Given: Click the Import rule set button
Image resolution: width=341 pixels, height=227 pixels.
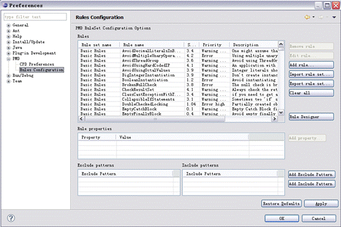Looking at the screenshot, I should [311, 74].
